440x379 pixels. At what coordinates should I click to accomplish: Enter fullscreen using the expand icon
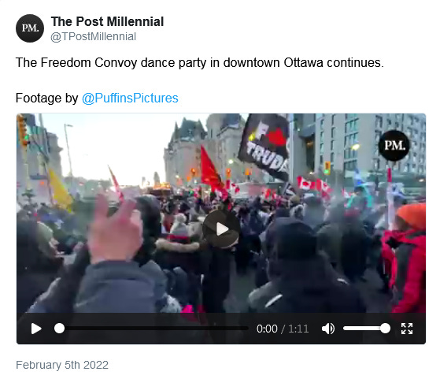(x=407, y=329)
